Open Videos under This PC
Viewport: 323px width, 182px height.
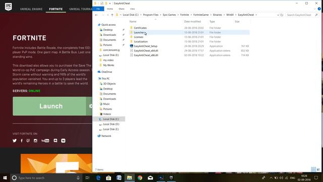pyautogui.click(x=107, y=114)
